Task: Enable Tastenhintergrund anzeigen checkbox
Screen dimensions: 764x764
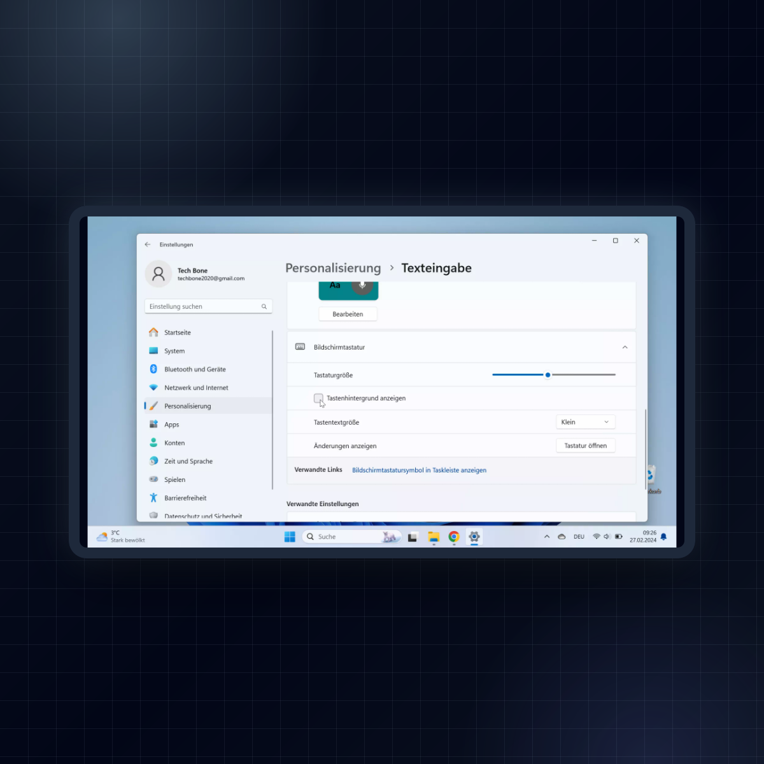Action: coord(318,399)
